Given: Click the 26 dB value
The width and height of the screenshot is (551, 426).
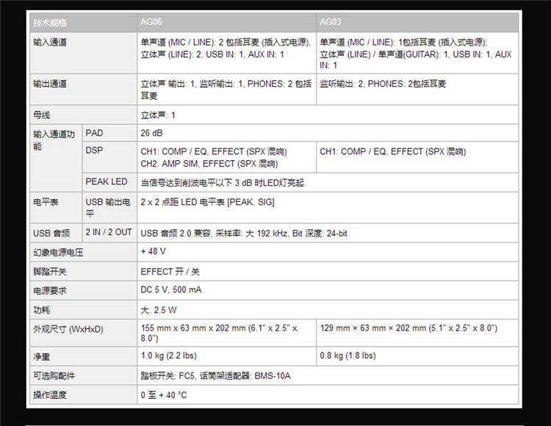Looking at the screenshot, I should 151,133.
